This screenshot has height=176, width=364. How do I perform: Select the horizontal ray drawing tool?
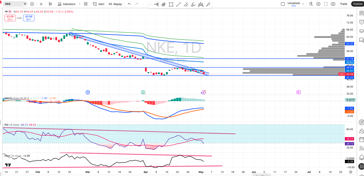[x=157, y=5]
